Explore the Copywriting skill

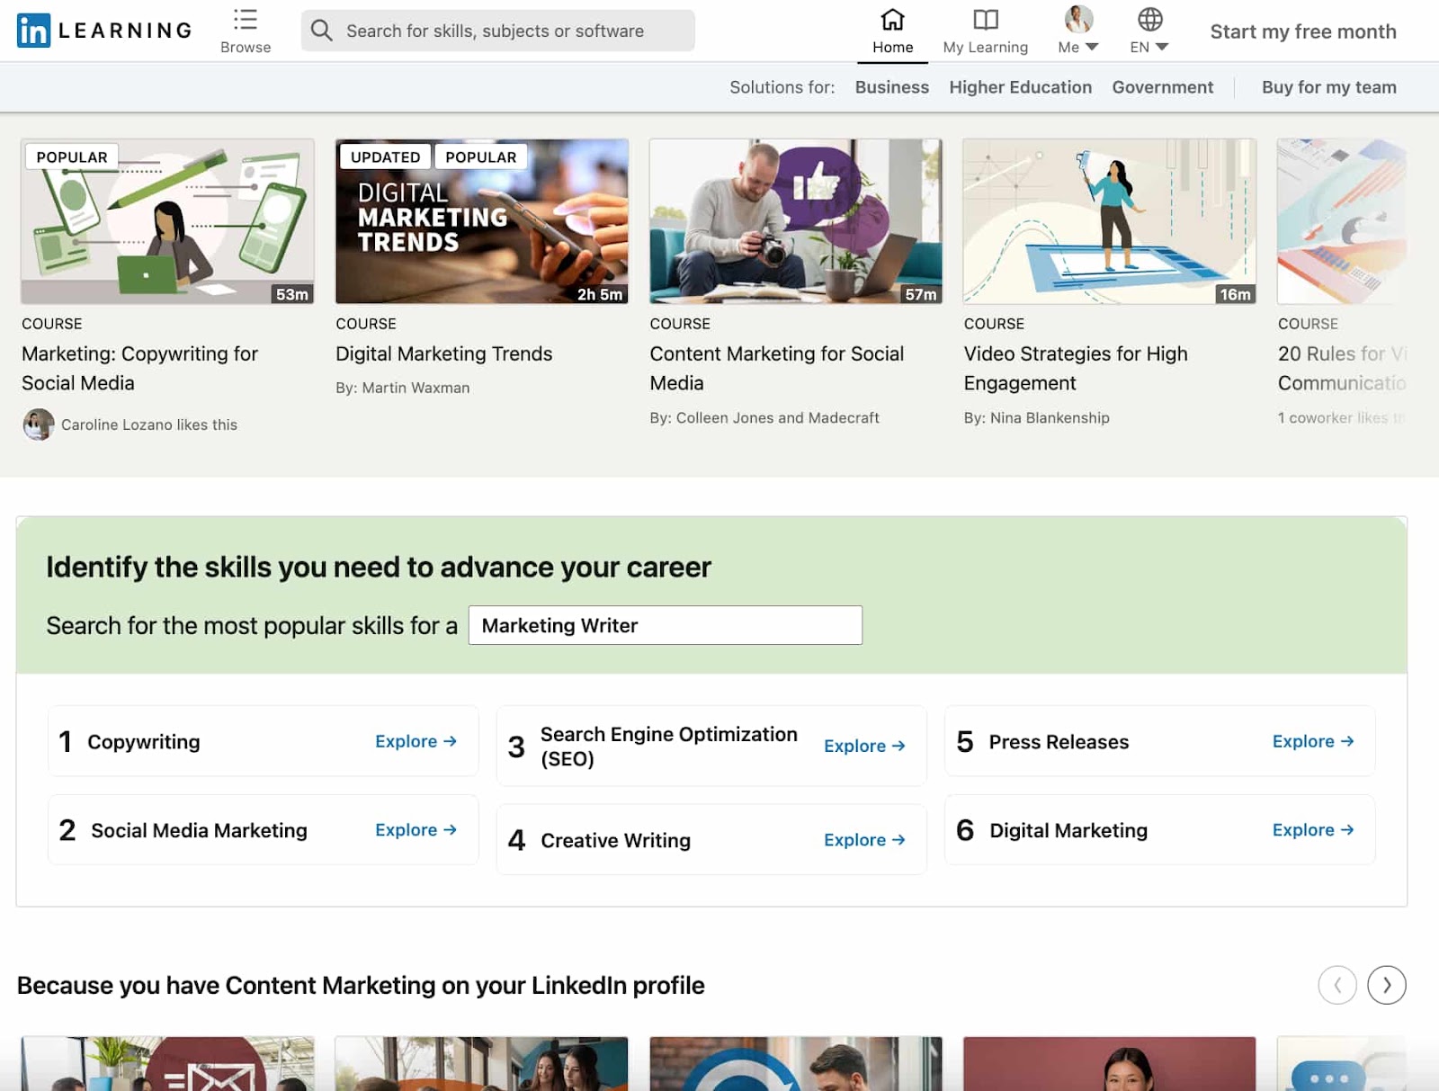pyautogui.click(x=416, y=741)
